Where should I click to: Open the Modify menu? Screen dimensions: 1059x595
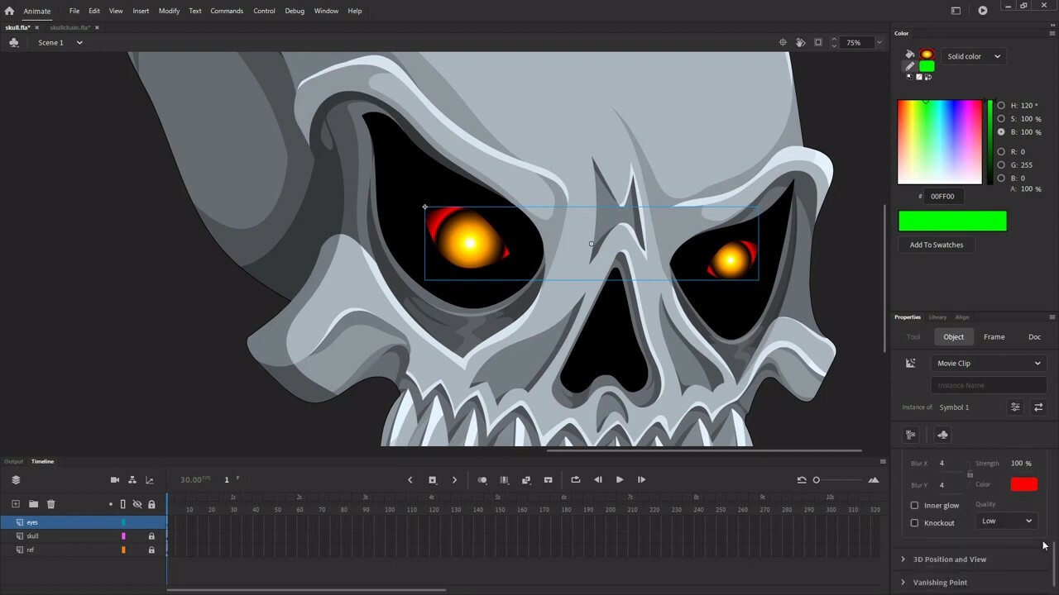coord(169,11)
